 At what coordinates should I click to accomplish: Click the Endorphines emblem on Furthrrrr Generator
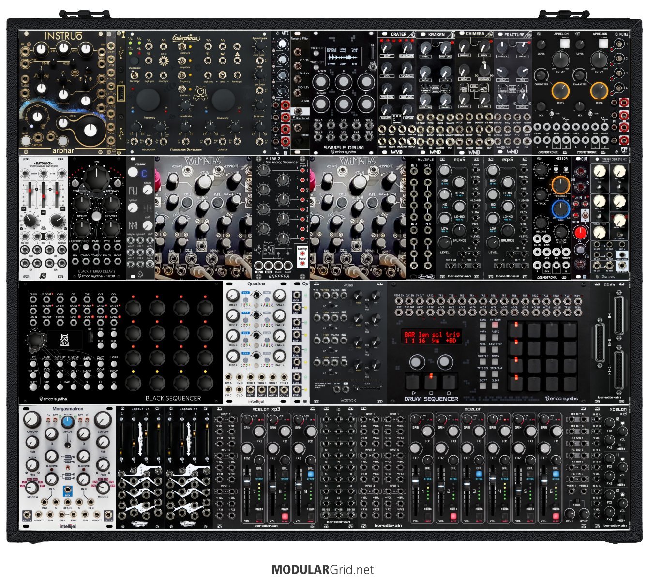pyautogui.click(x=199, y=92)
